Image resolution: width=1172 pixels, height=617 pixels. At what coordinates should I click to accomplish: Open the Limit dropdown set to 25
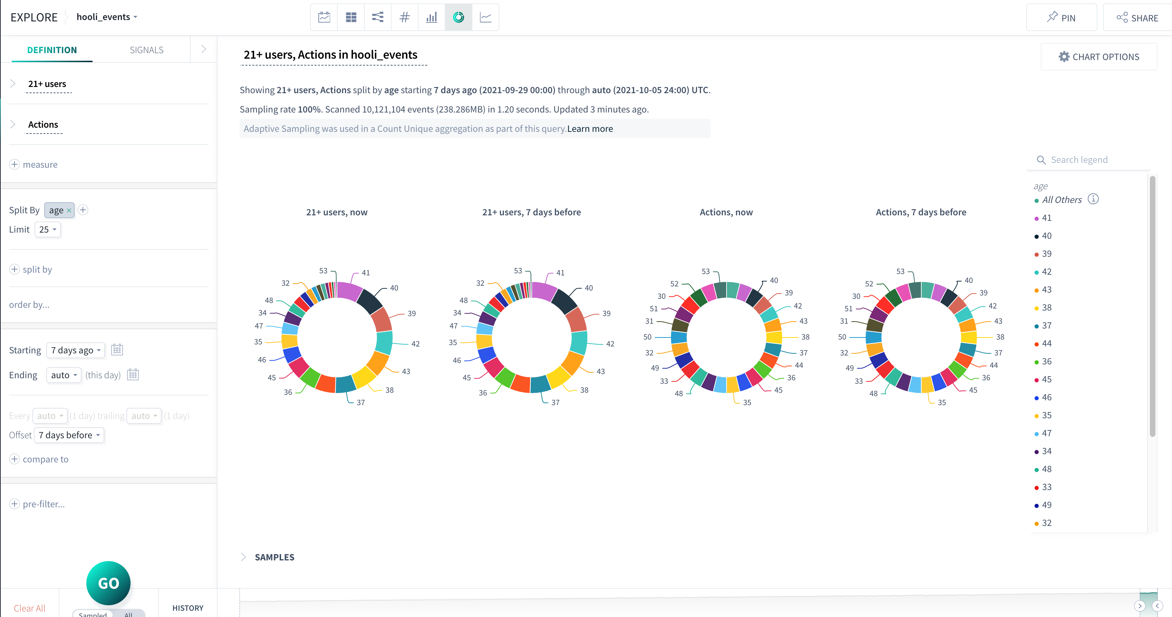tap(47, 229)
